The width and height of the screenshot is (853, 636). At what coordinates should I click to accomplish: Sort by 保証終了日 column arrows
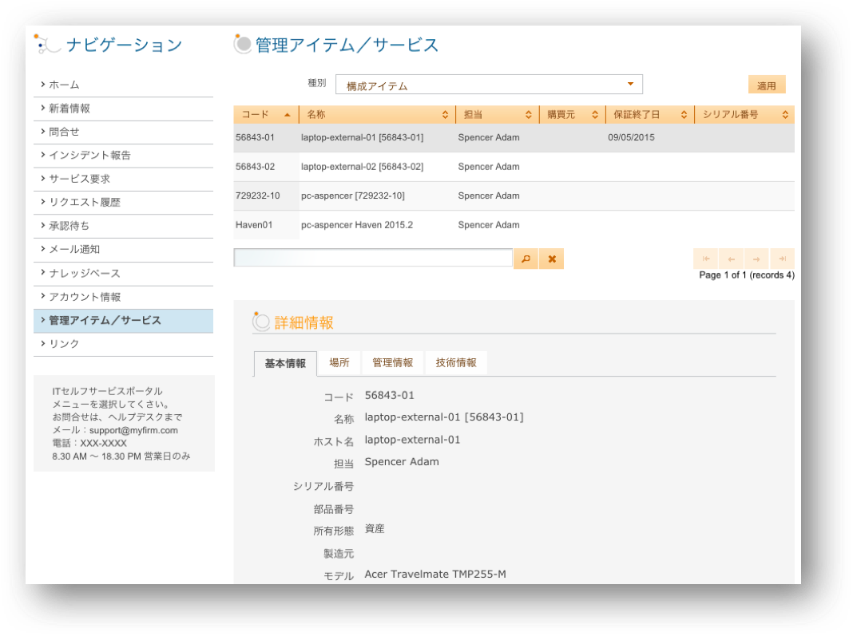click(684, 115)
